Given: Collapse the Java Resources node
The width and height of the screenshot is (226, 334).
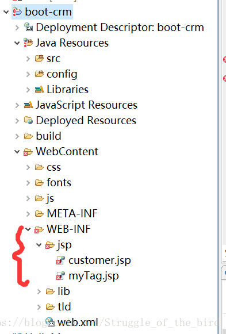Looking at the screenshot, I should click(17, 43).
